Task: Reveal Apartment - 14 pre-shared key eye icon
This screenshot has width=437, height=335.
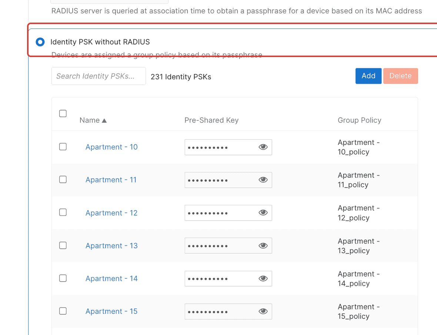Action: pos(263,278)
